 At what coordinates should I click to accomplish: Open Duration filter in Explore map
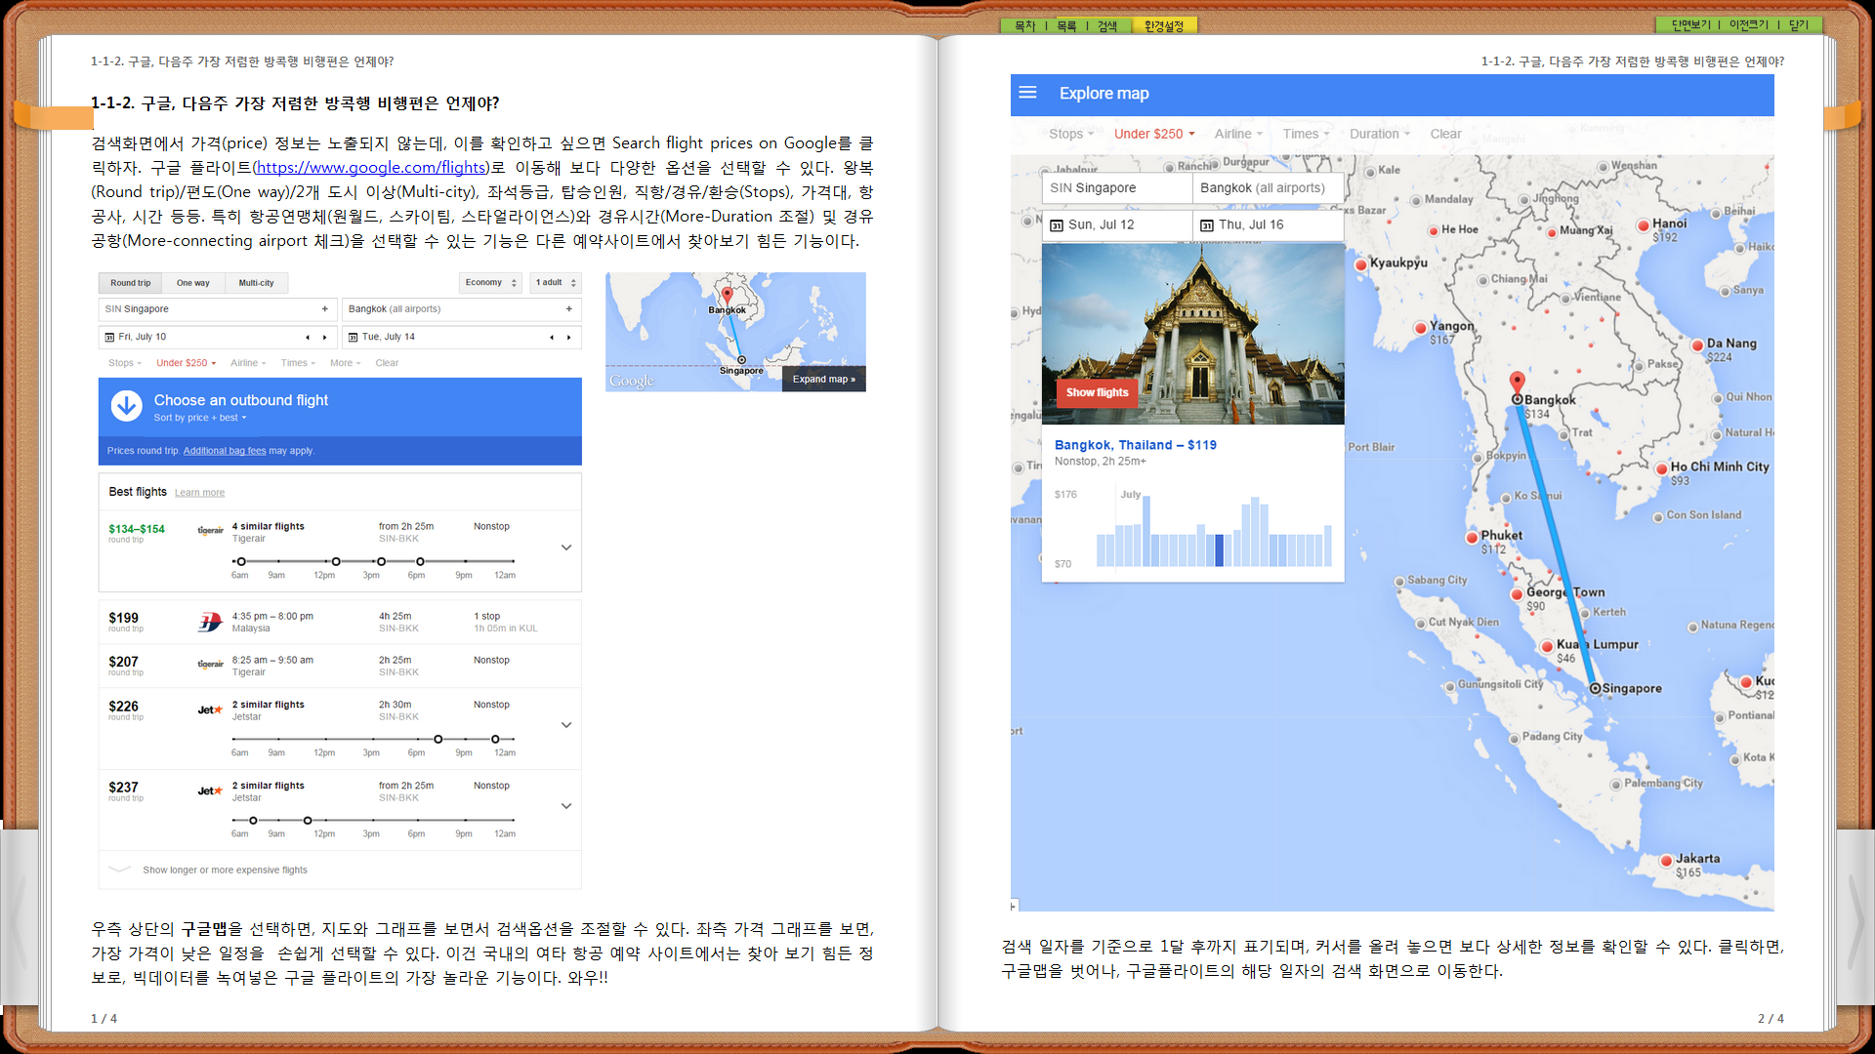pos(1379,134)
